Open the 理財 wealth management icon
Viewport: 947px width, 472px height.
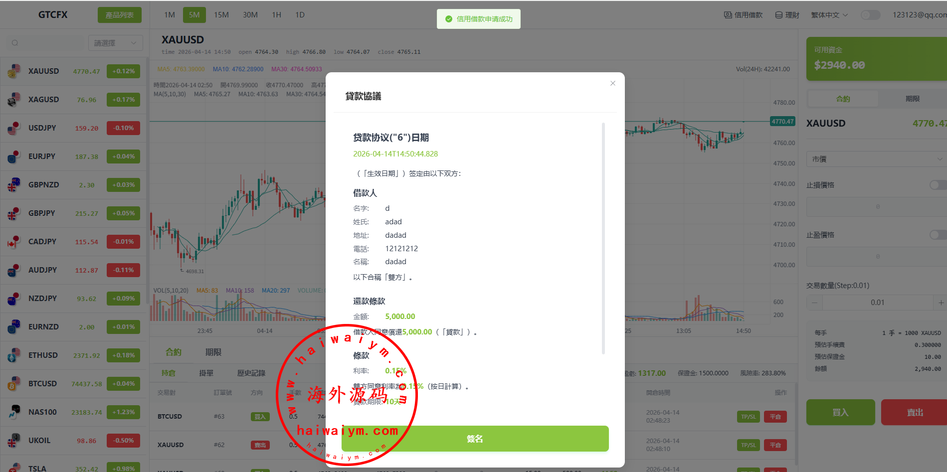coord(779,15)
